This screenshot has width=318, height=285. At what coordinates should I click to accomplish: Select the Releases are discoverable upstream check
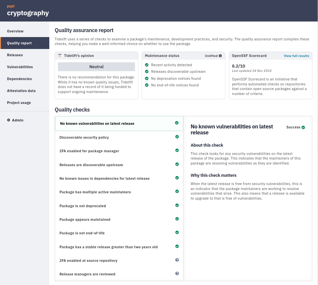(119, 165)
